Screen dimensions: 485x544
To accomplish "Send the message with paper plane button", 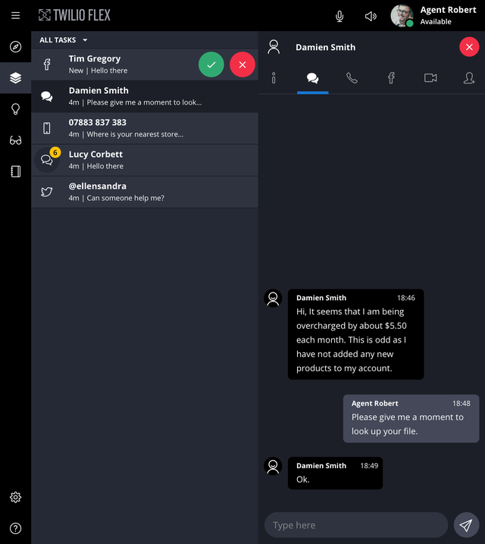I will click(466, 525).
